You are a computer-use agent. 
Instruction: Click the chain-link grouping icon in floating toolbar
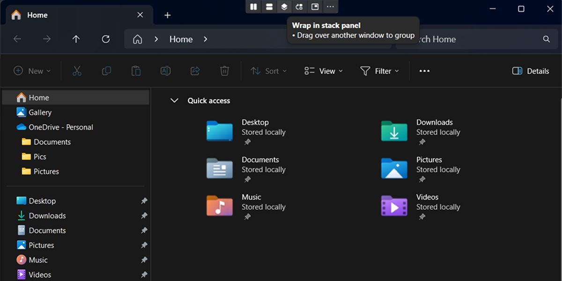click(x=299, y=7)
